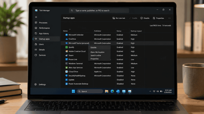204x114 pixels.
Task: Click the toolbar Properties button
Action: [x=158, y=18]
